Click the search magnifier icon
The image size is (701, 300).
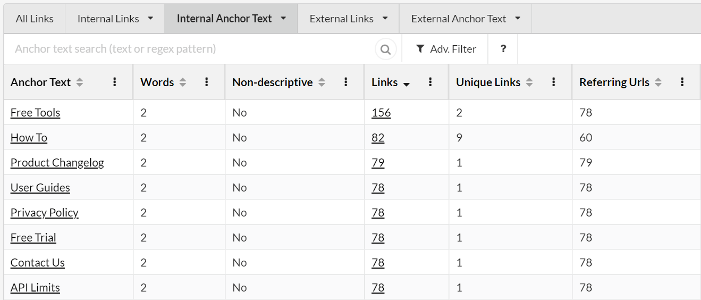tap(386, 49)
